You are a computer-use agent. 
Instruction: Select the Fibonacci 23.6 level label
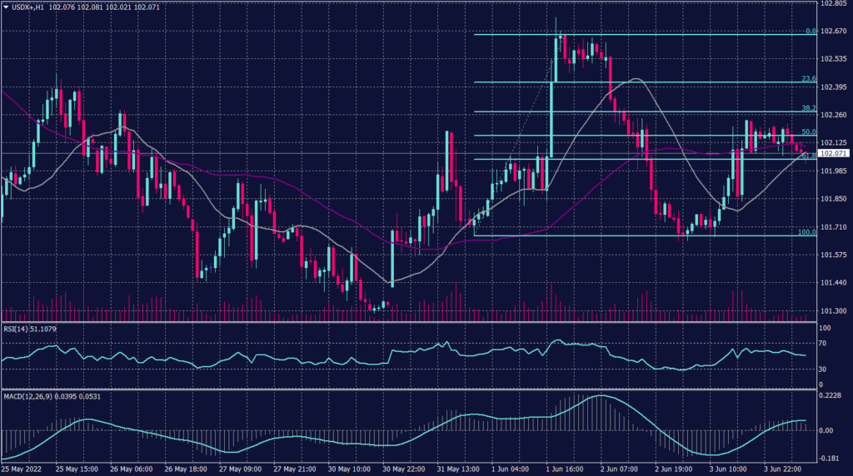tap(808, 79)
